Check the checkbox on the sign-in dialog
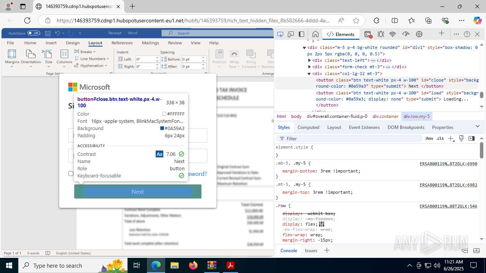486x273 pixels. (71, 174)
